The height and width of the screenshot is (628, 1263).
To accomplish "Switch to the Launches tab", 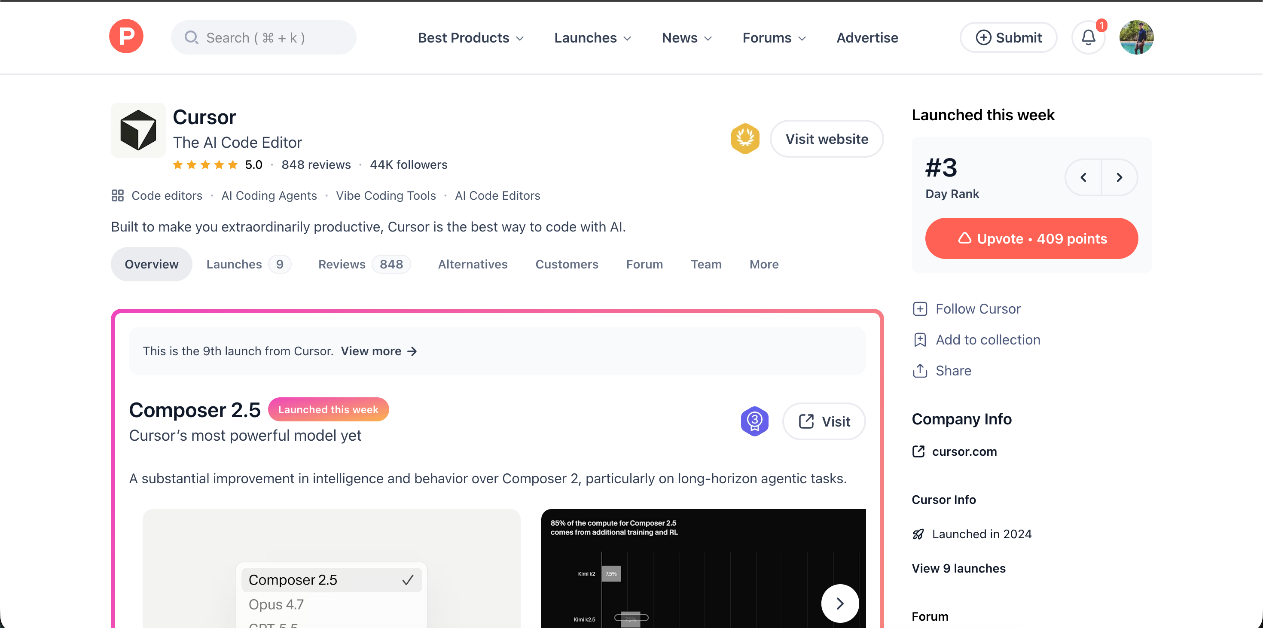I will click(x=249, y=264).
